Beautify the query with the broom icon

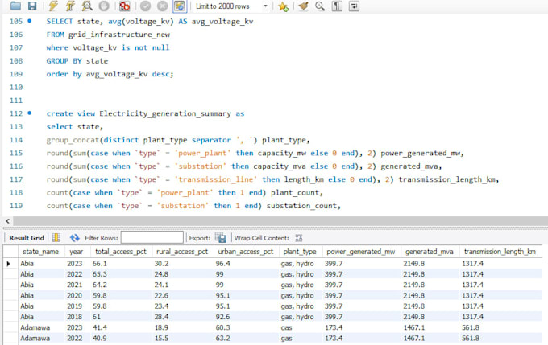pos(303,6)
